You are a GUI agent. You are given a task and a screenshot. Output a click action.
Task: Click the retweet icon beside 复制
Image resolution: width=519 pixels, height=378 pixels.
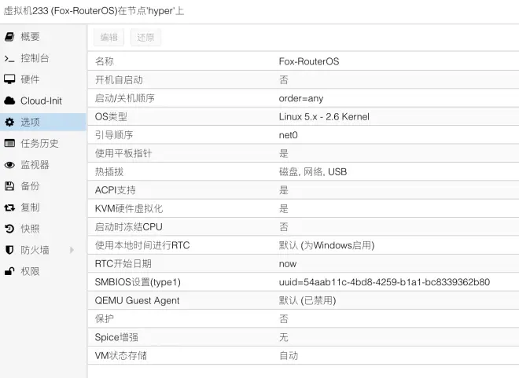(x=9, y=207)
